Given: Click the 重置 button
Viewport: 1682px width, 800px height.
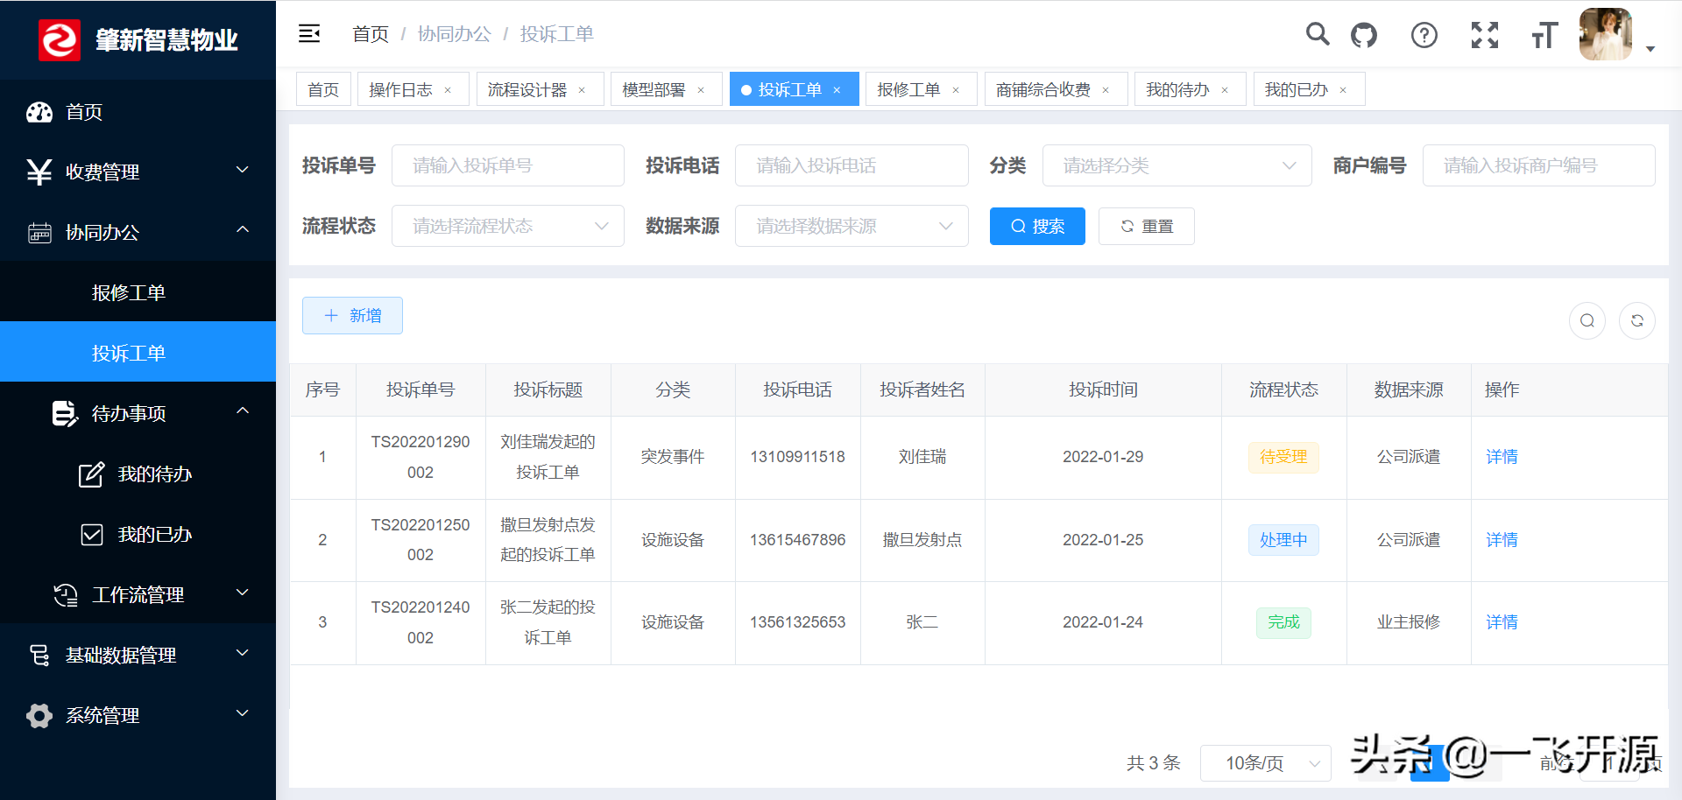Looking at the screenshot, I should pyautogui.click(x=1146, y=226).
